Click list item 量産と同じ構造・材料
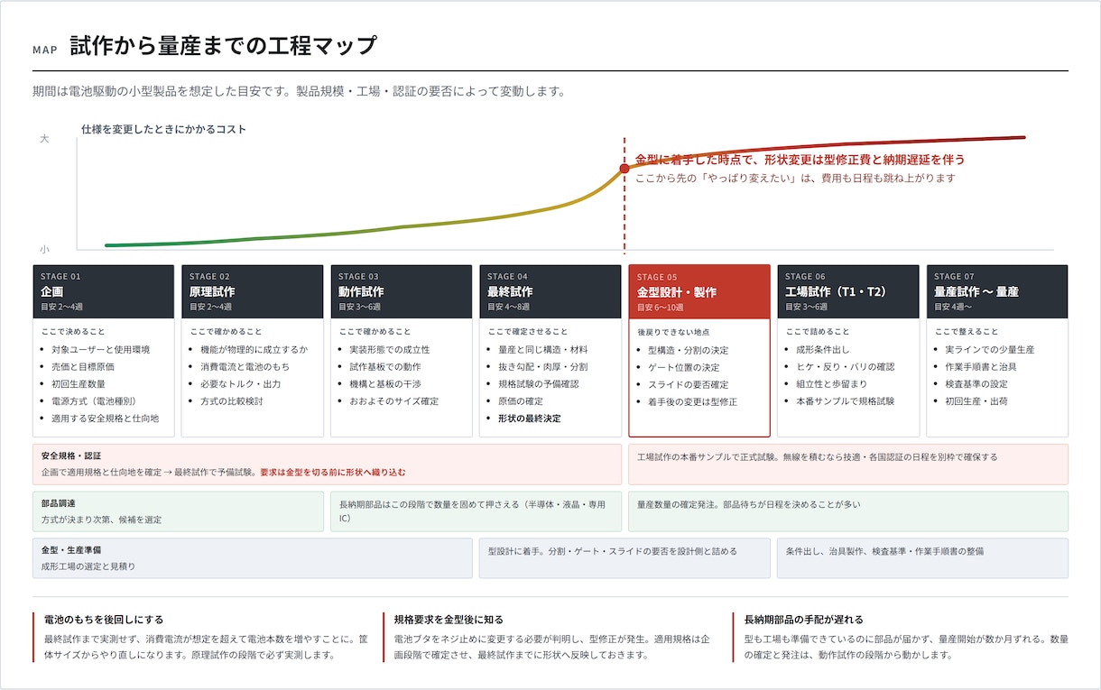The width and height of the screenshot is (1101, 690). 543,349
